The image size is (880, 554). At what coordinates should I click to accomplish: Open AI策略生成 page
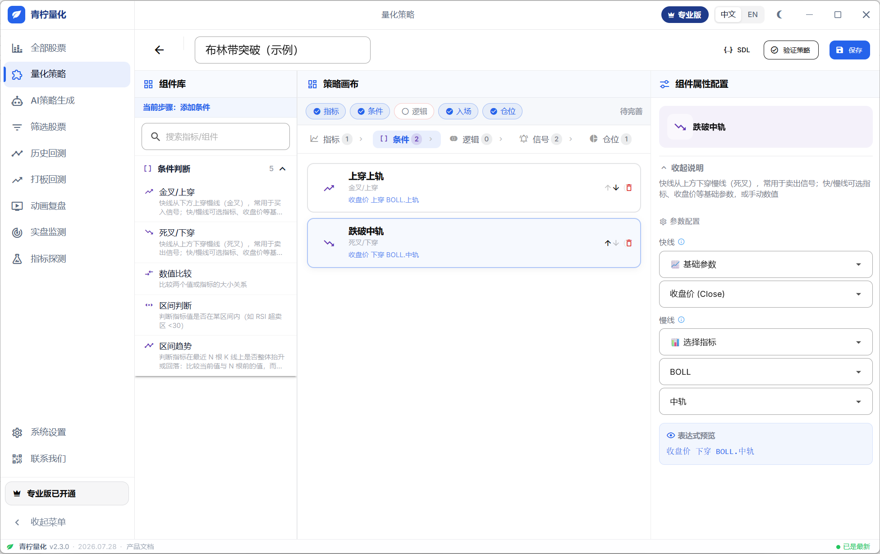[67, 100]
